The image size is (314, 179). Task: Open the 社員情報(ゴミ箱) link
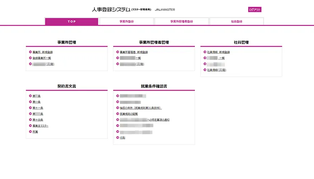click(x=217, y=70)
